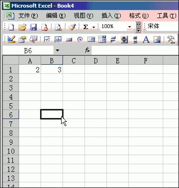The height and width of the screenshot is (188, 179).
Task: Expand the Name Box dropdown arrow
Action: point(57,50)
